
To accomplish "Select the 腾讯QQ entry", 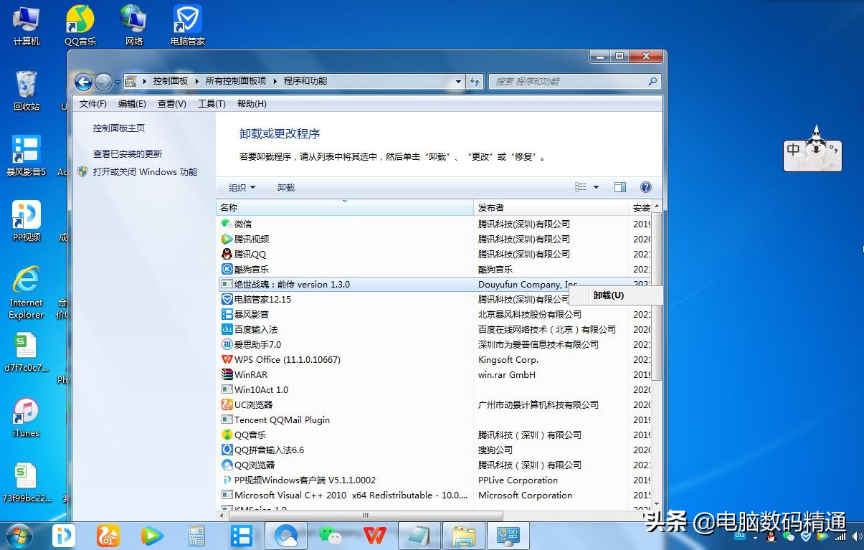I will (433, 255).
